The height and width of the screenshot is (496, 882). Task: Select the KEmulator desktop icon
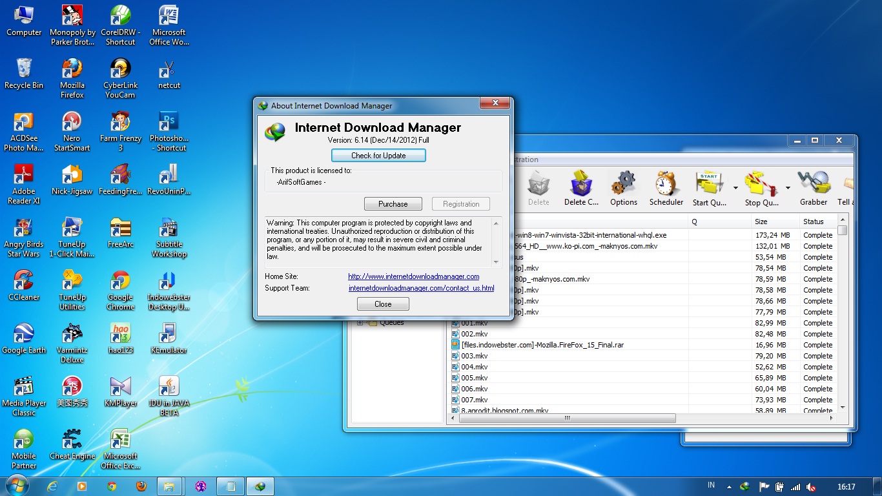click(x=169, y=338)
